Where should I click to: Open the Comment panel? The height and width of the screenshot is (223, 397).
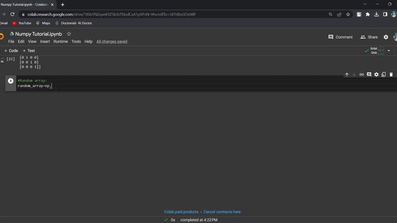click(x=341, y=37)
